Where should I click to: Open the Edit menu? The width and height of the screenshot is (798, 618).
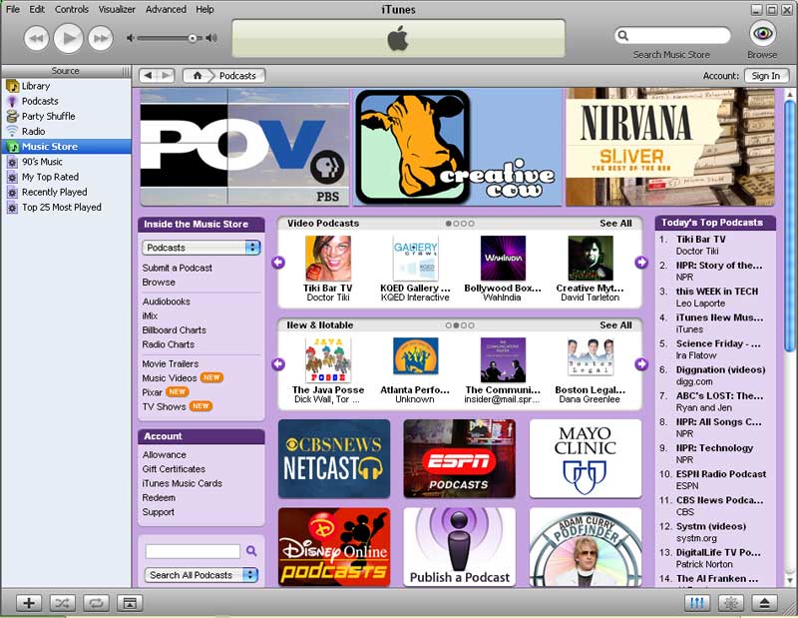pyautogui.click(x=37, y=9)
